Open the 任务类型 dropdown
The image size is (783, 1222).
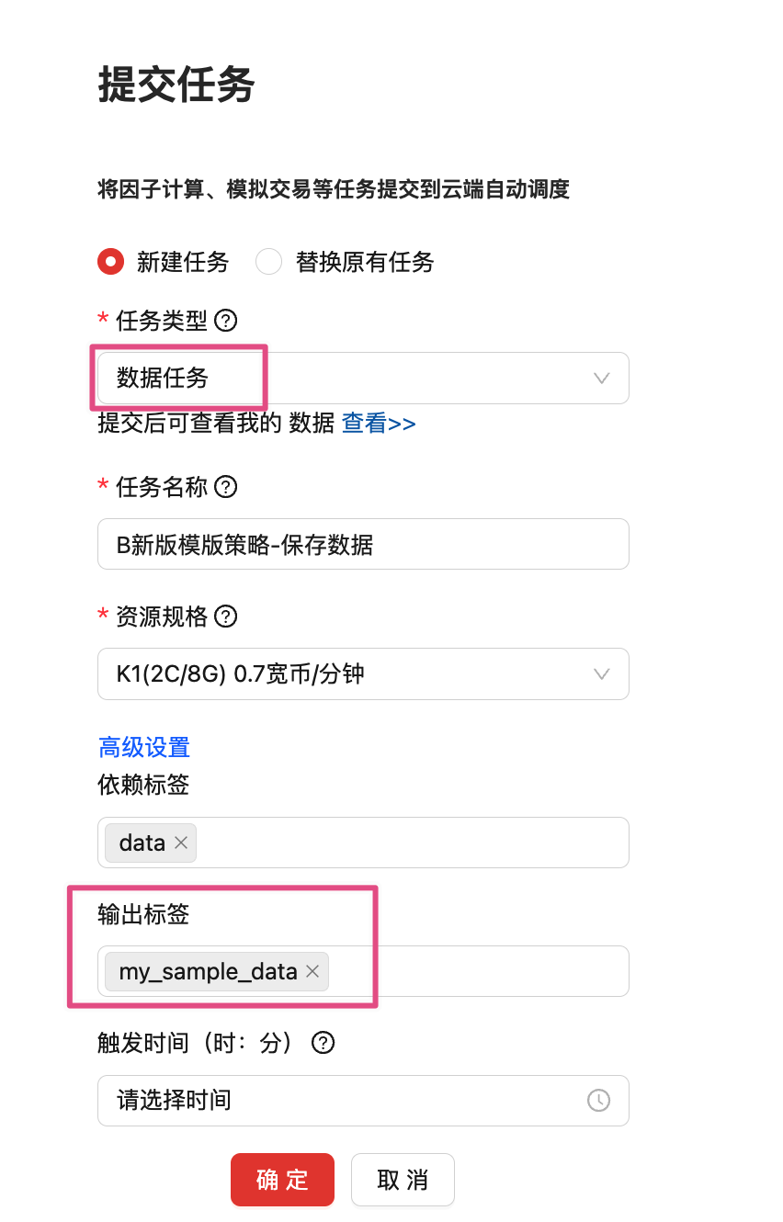[x=363, y=378]
